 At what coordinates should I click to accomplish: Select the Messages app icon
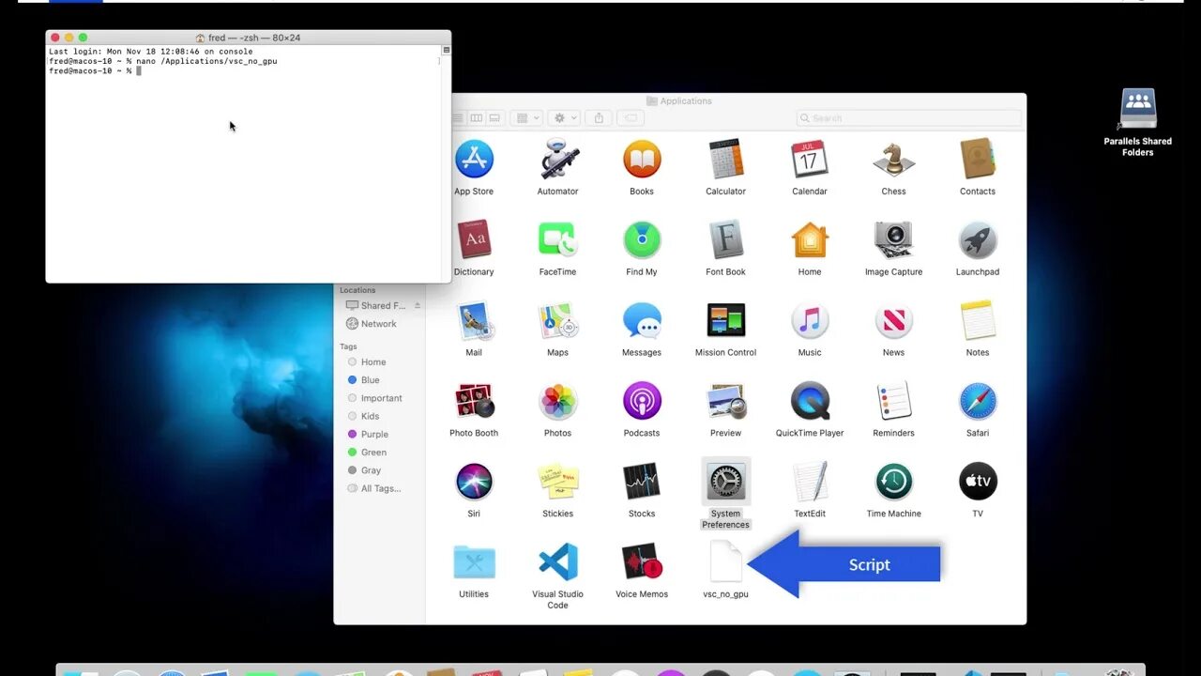pyautogui.click(x=642, y=321)
